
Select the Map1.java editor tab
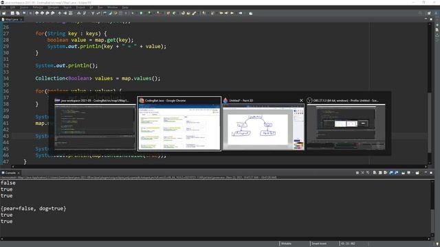coord(12,19)
